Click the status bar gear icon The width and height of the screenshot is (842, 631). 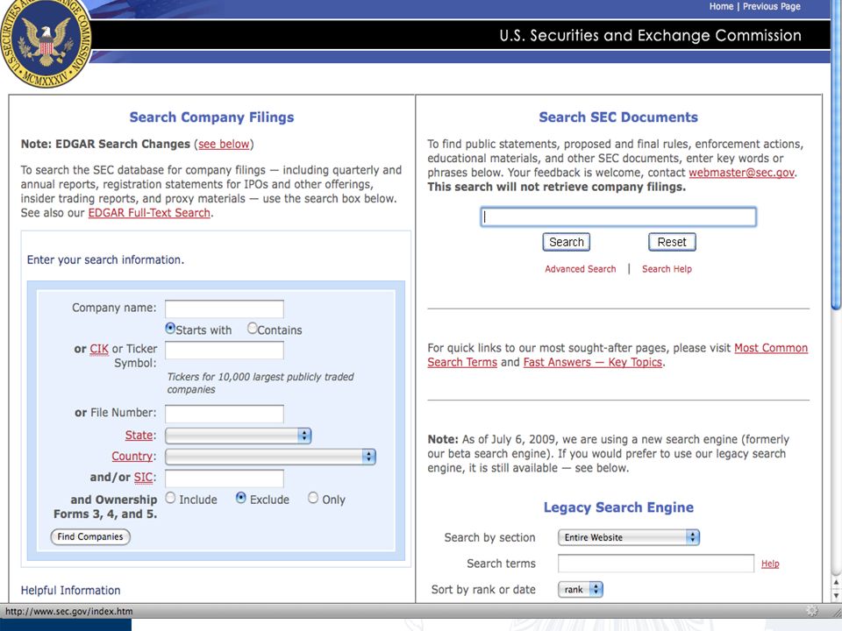coord(812,611)
